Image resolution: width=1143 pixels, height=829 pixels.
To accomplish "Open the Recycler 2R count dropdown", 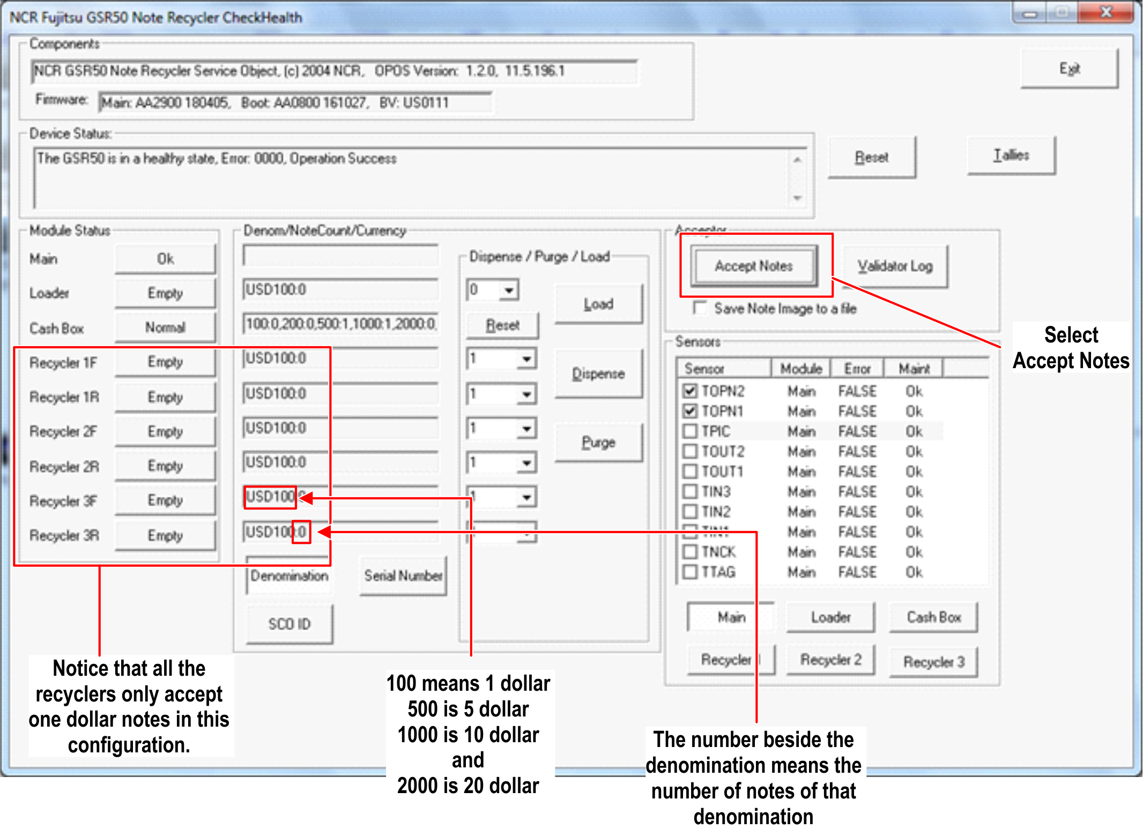I will [527, 462].
